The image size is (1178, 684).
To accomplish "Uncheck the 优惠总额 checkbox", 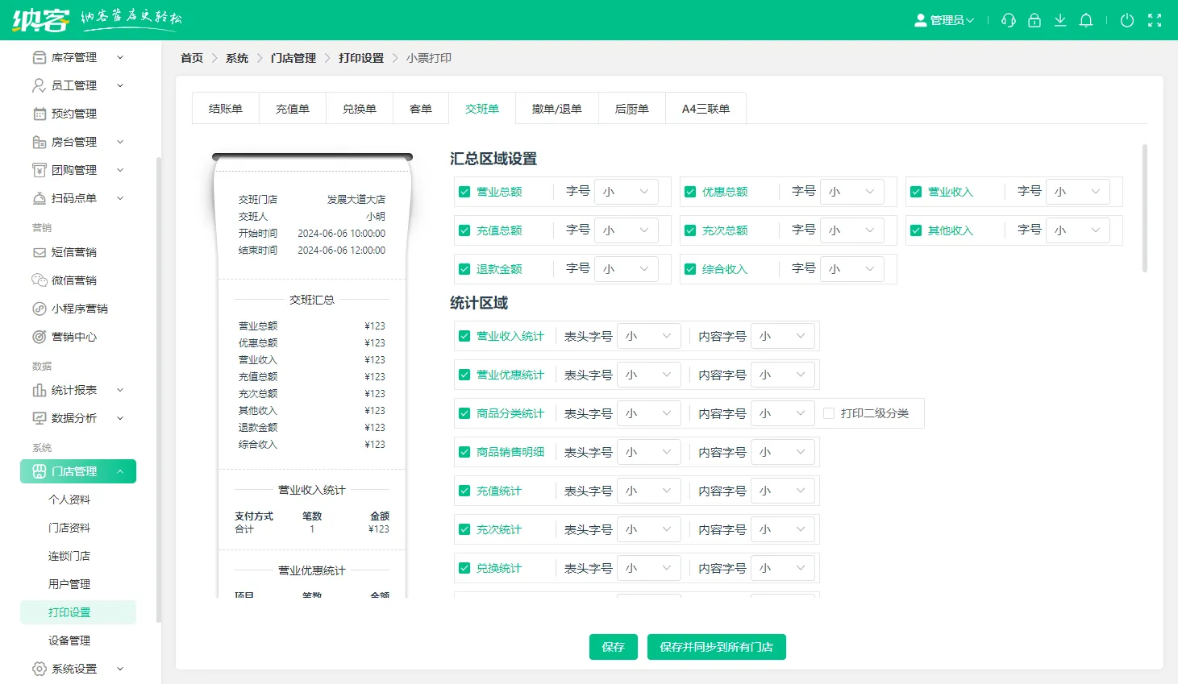I will pos(690,192).
